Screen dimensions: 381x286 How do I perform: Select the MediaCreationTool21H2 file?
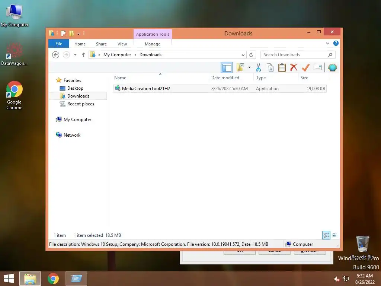pos(220,89)
